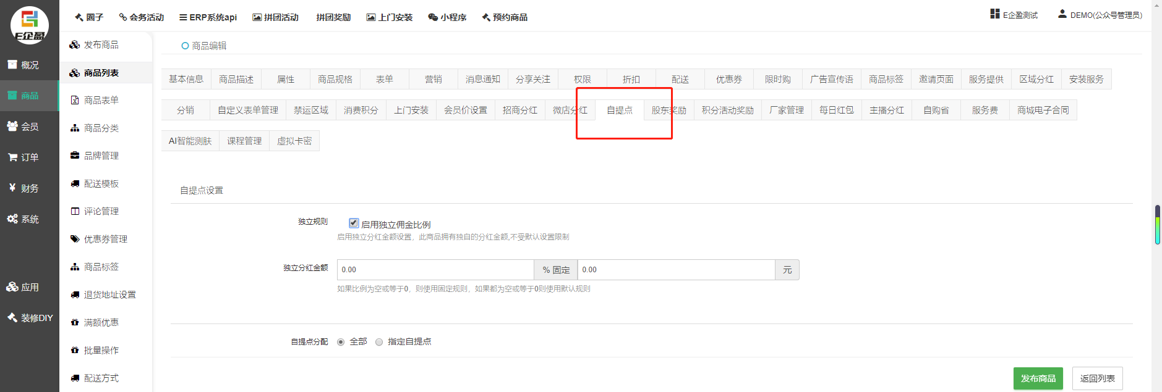Viewport: 1162px width, 392px height.
Task: Open the 配送 tab
Action: click(x=680, y=79)
